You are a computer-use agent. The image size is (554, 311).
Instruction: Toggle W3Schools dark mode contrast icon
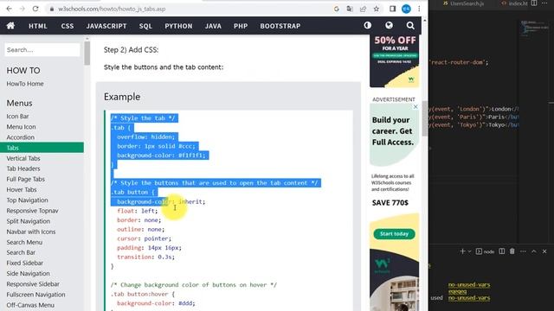pos(368,25)
